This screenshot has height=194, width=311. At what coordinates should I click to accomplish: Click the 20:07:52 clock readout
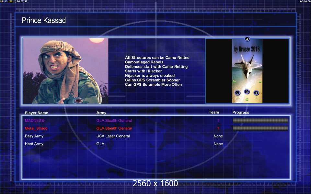[x=22, y=1]
